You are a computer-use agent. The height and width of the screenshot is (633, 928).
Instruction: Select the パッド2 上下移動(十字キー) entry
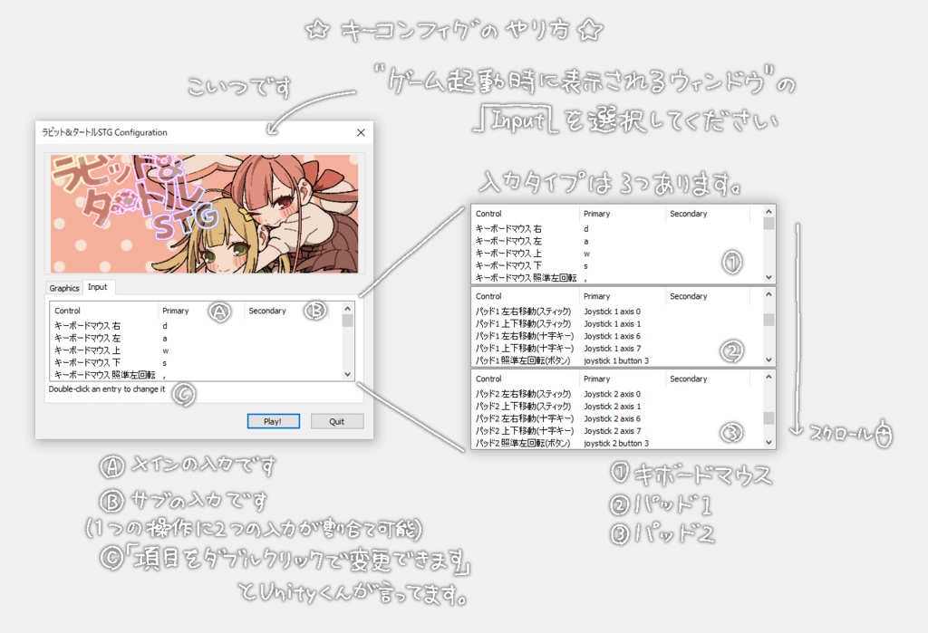pos(525,431)
